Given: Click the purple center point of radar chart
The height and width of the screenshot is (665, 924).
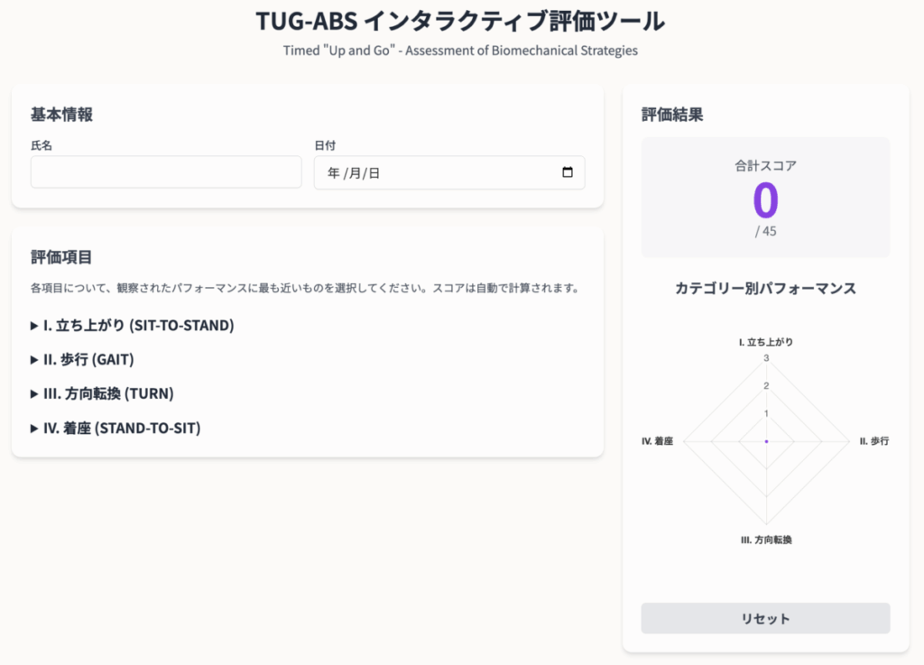Looking at the screenshot, I should click(766, 441).
